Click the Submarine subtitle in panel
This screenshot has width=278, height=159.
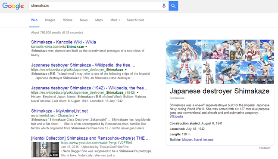(x=177, y=98)
